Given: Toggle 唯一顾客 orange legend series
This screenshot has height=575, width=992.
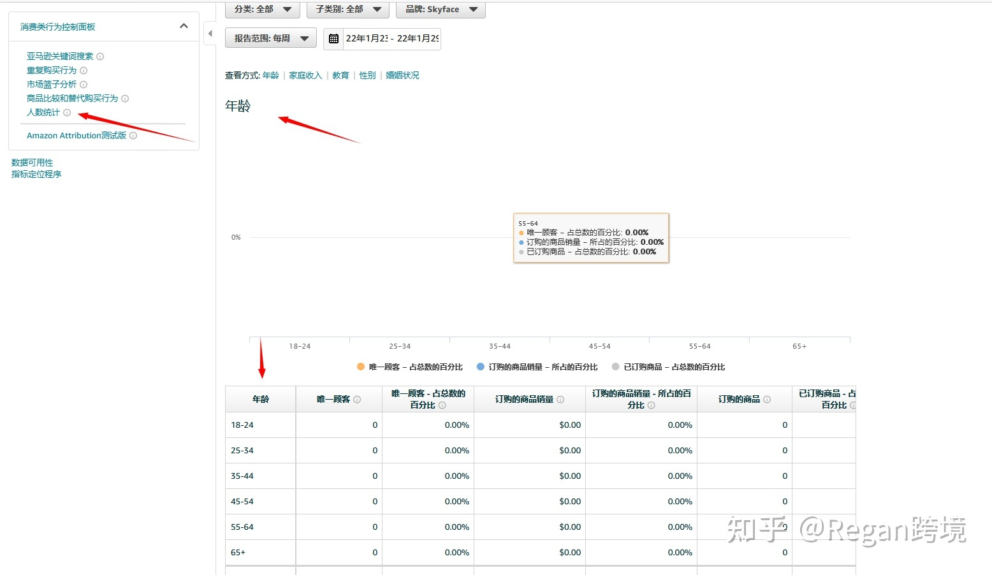Looking at the screenshot, I should click(361, 367).
